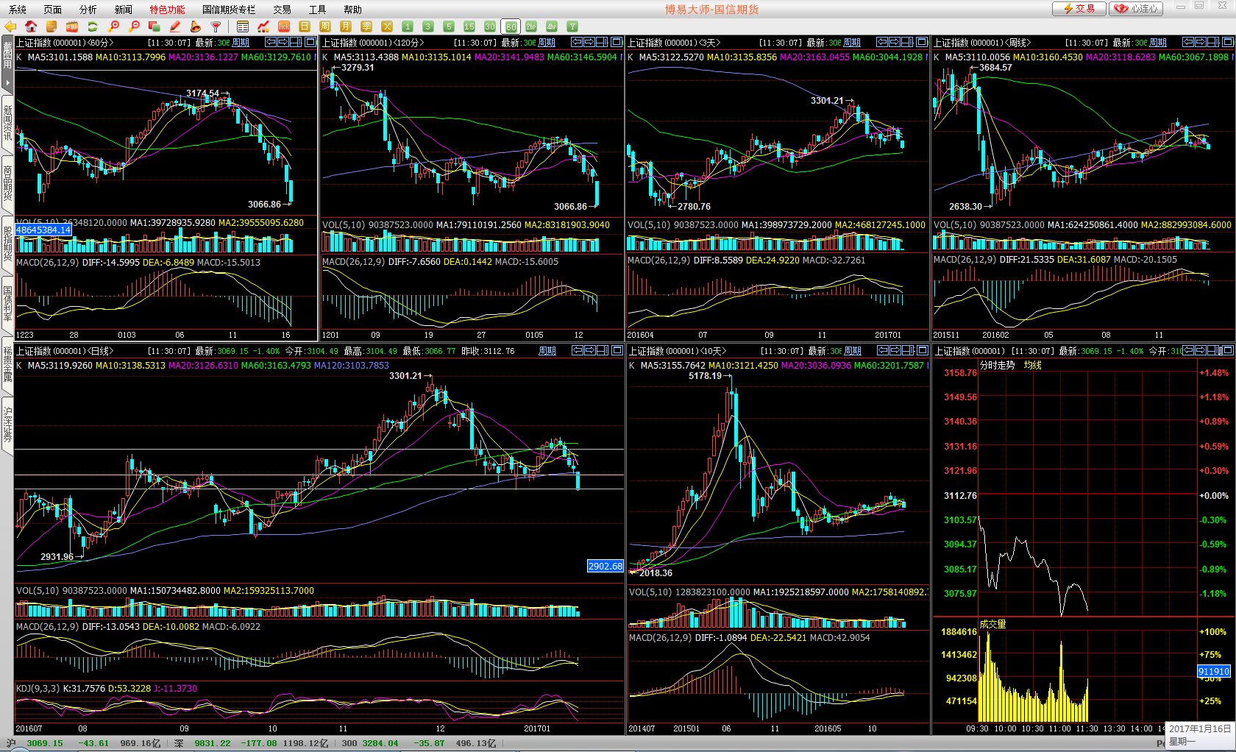Click the red trend chart toolbar icon
This screenshot has width=1236, height=752.
(263, 26)
